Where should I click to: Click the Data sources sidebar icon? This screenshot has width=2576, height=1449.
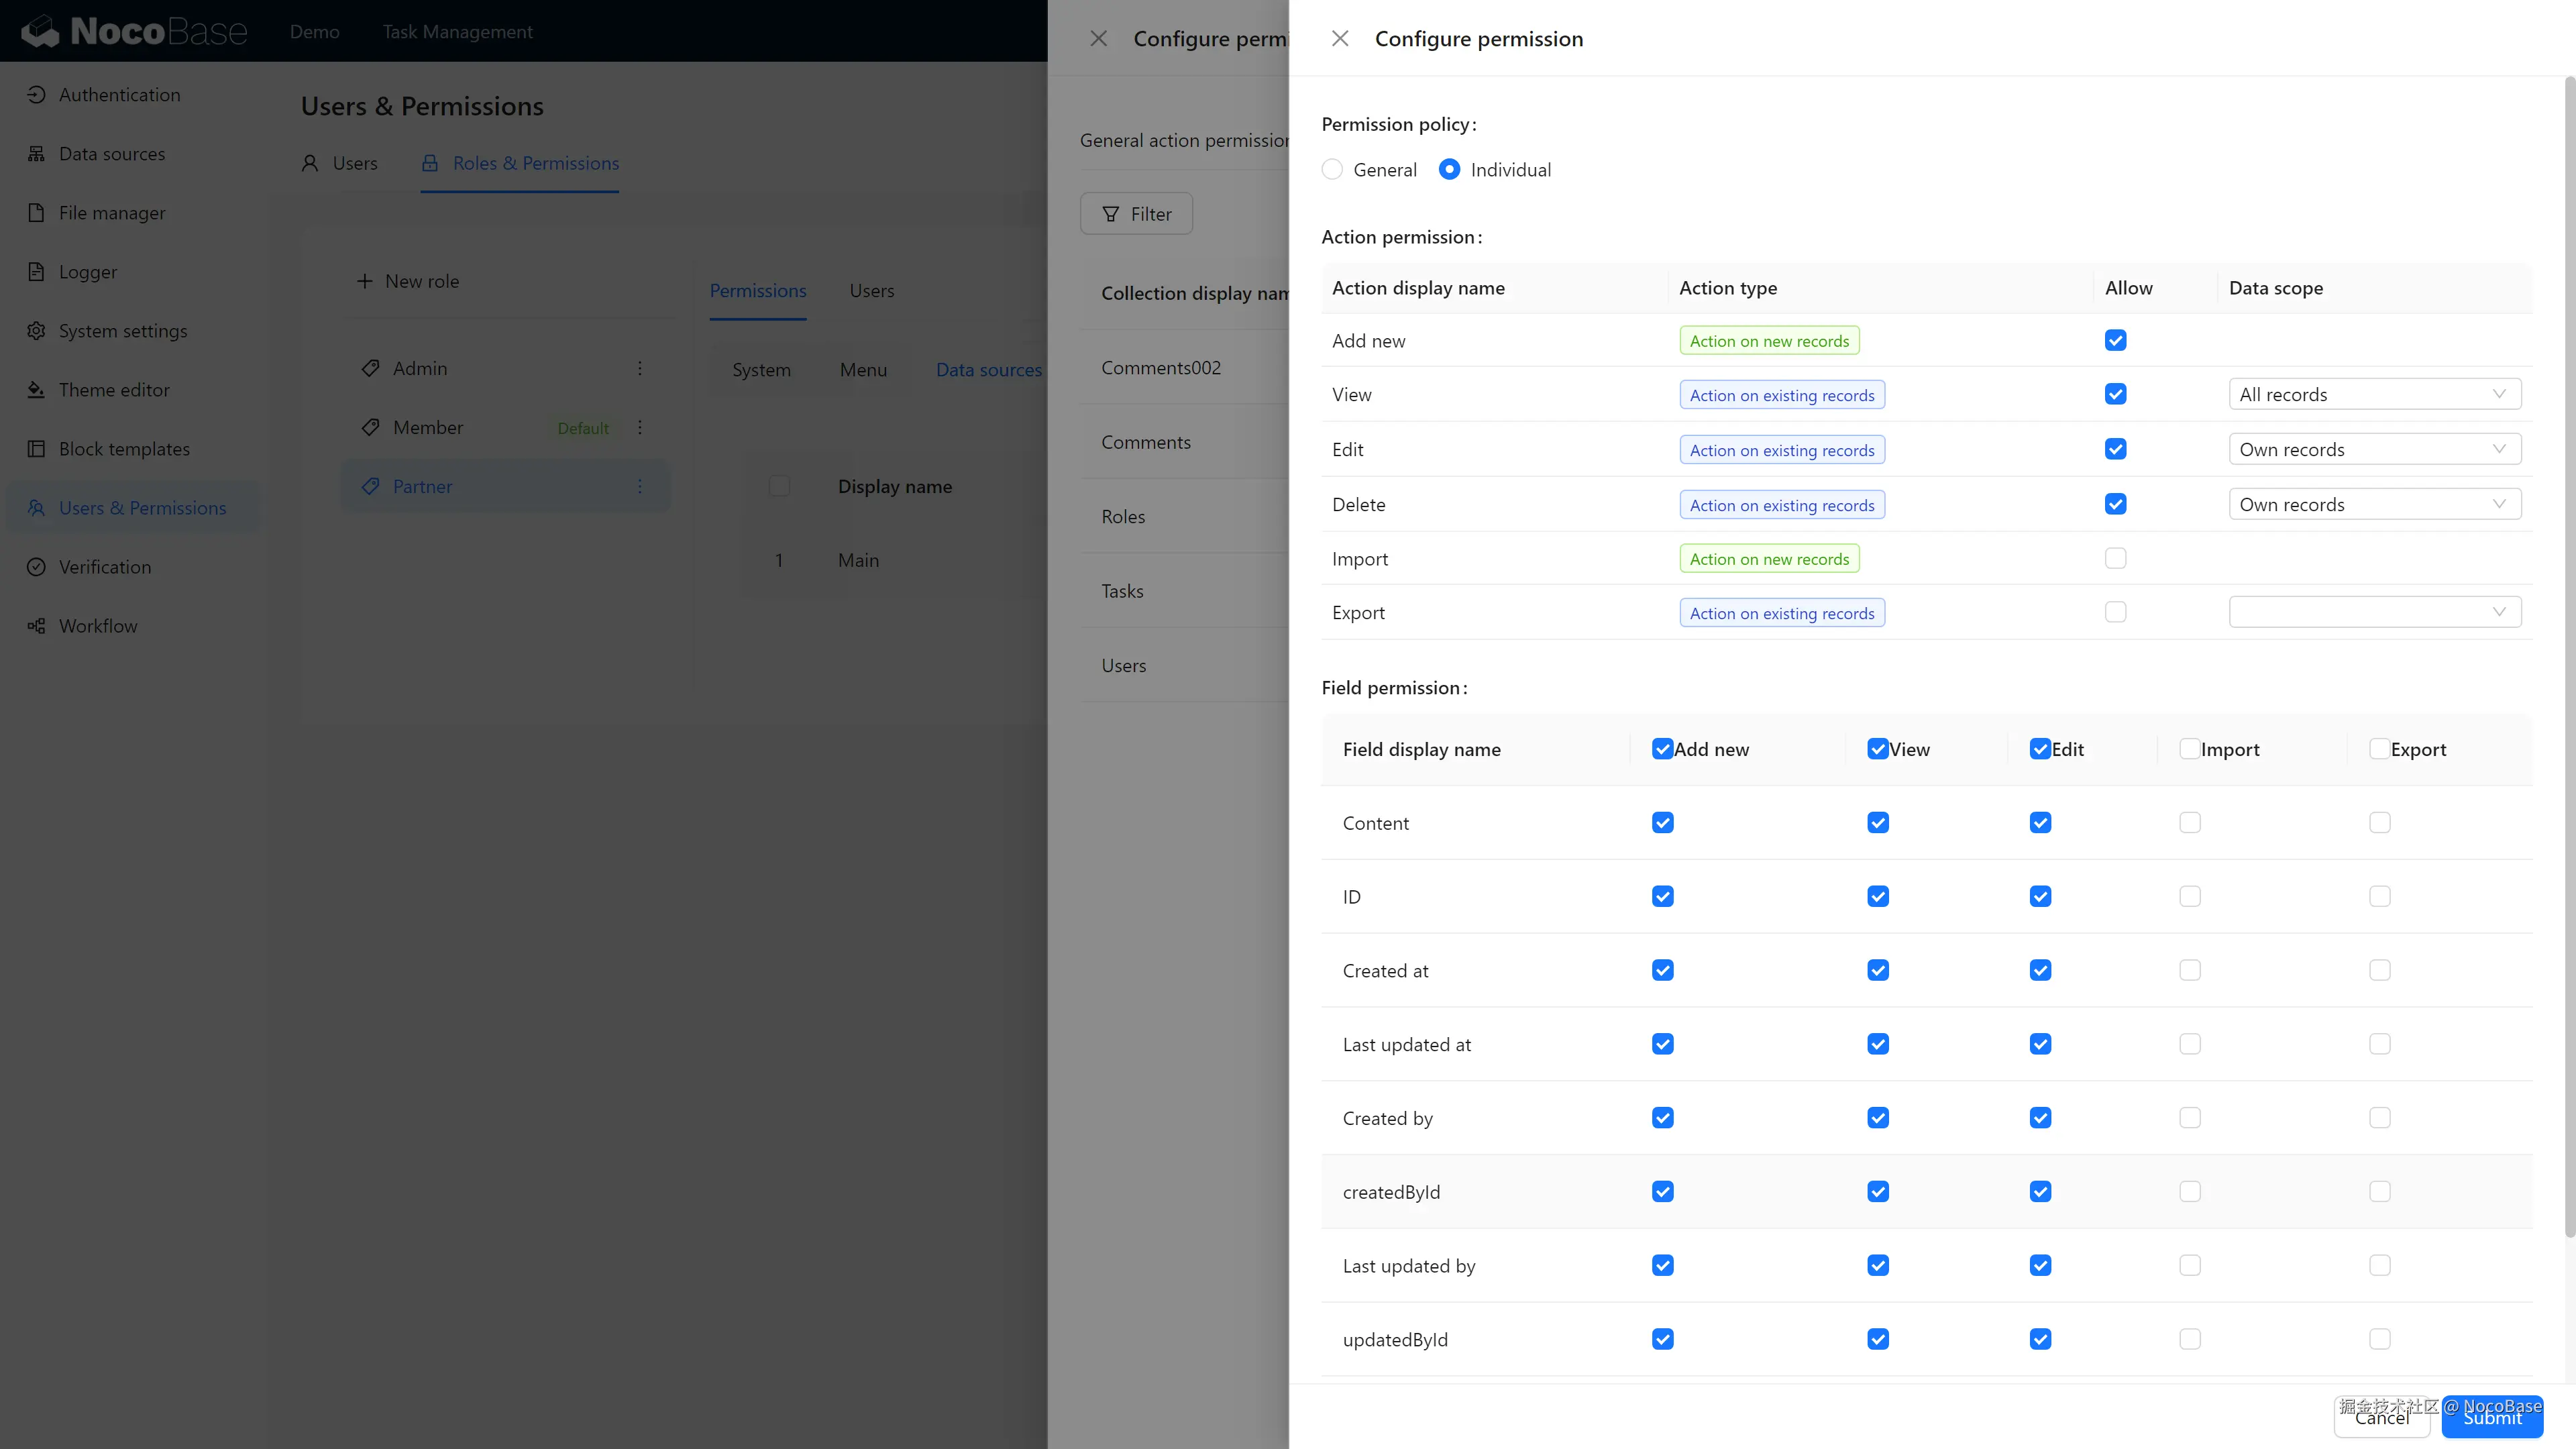pos(36,154)
